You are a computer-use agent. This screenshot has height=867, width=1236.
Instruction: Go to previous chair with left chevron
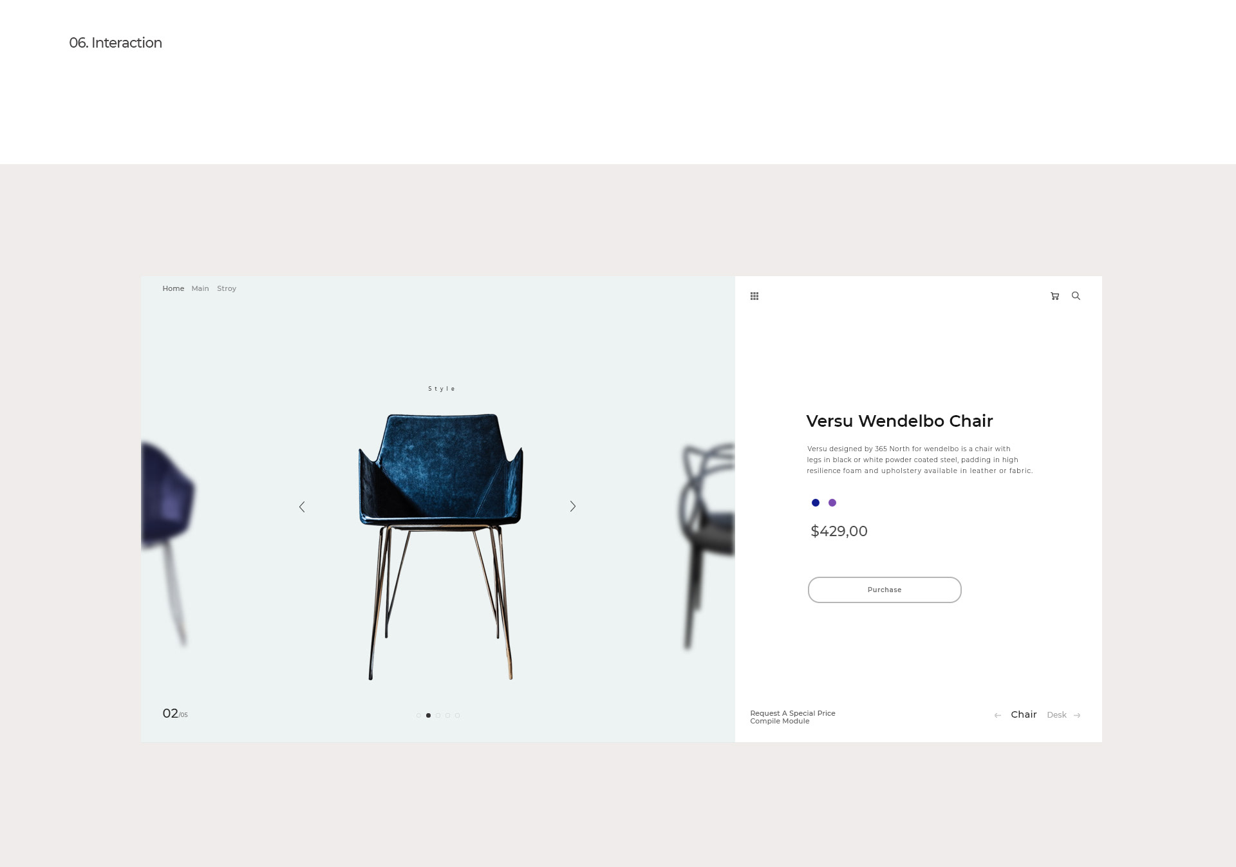(x=302, y=507)
